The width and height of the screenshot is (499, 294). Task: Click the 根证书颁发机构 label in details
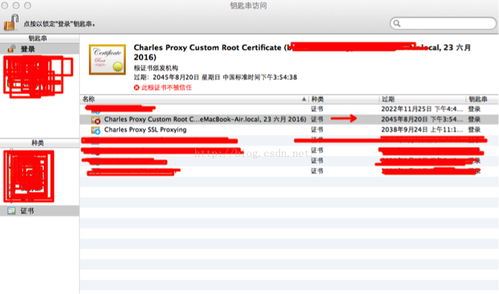pos(156,68)
